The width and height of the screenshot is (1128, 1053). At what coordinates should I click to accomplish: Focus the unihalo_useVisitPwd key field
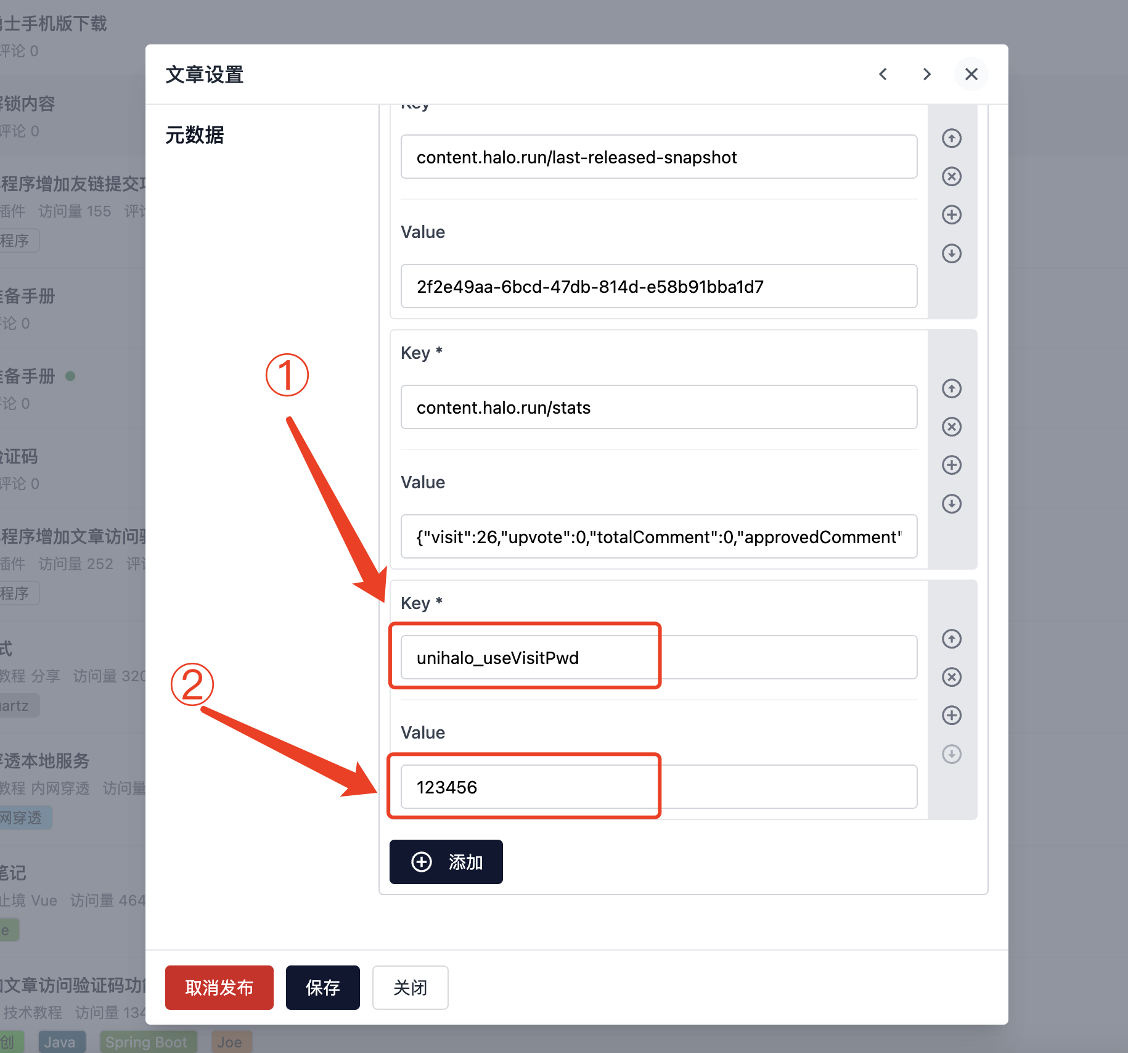point(658,657)
